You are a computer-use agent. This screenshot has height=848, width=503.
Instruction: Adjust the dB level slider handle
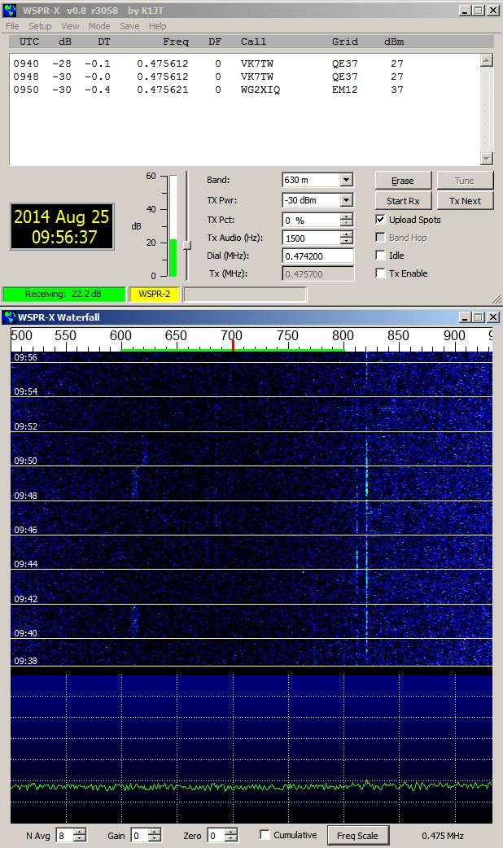[186, 245]
